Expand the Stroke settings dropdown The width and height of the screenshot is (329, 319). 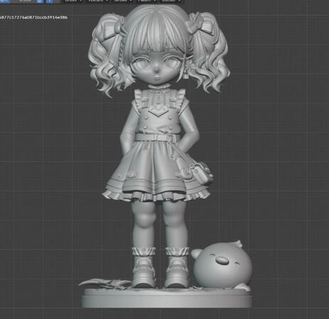point(123,1)
